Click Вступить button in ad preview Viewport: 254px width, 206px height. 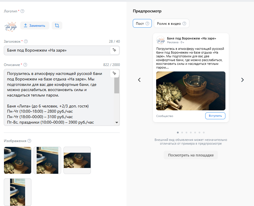(x=215, y=116)
